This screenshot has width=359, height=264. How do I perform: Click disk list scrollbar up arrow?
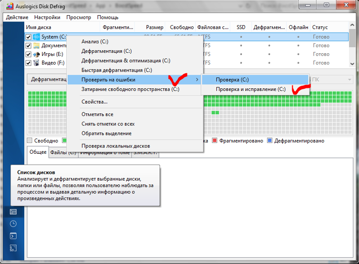coord(352,25)
